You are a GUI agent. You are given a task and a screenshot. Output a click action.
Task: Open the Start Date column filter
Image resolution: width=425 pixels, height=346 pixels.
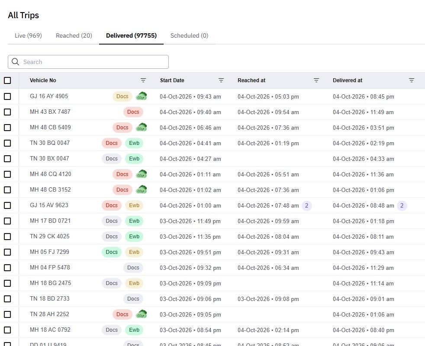click(221, 80)
